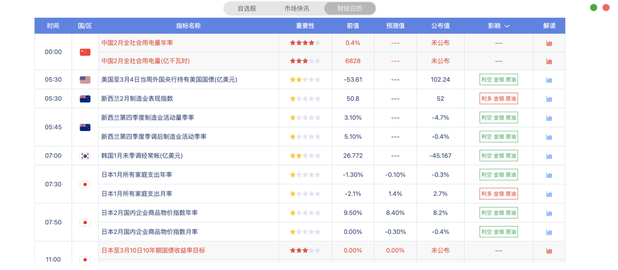Click star rating for 韩国1月未季调经常帐
Screen dimensions: 618x270
[x=305, y=156]
